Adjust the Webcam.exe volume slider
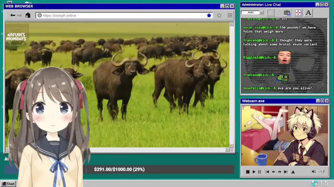This screenshot has height=187, width=334. tap(321, 171)
